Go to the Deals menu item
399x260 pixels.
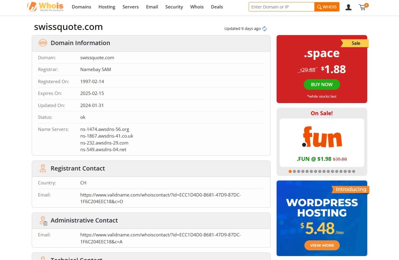(x=217, y=7)
